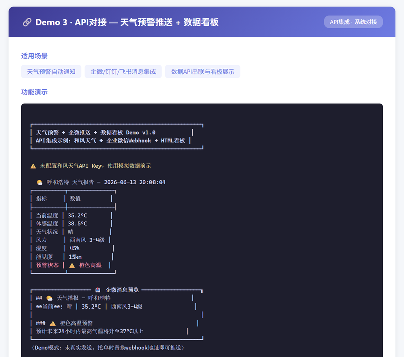The image size is (404, 357).
Task: Click the 15km visibility value
Action: 75,257
